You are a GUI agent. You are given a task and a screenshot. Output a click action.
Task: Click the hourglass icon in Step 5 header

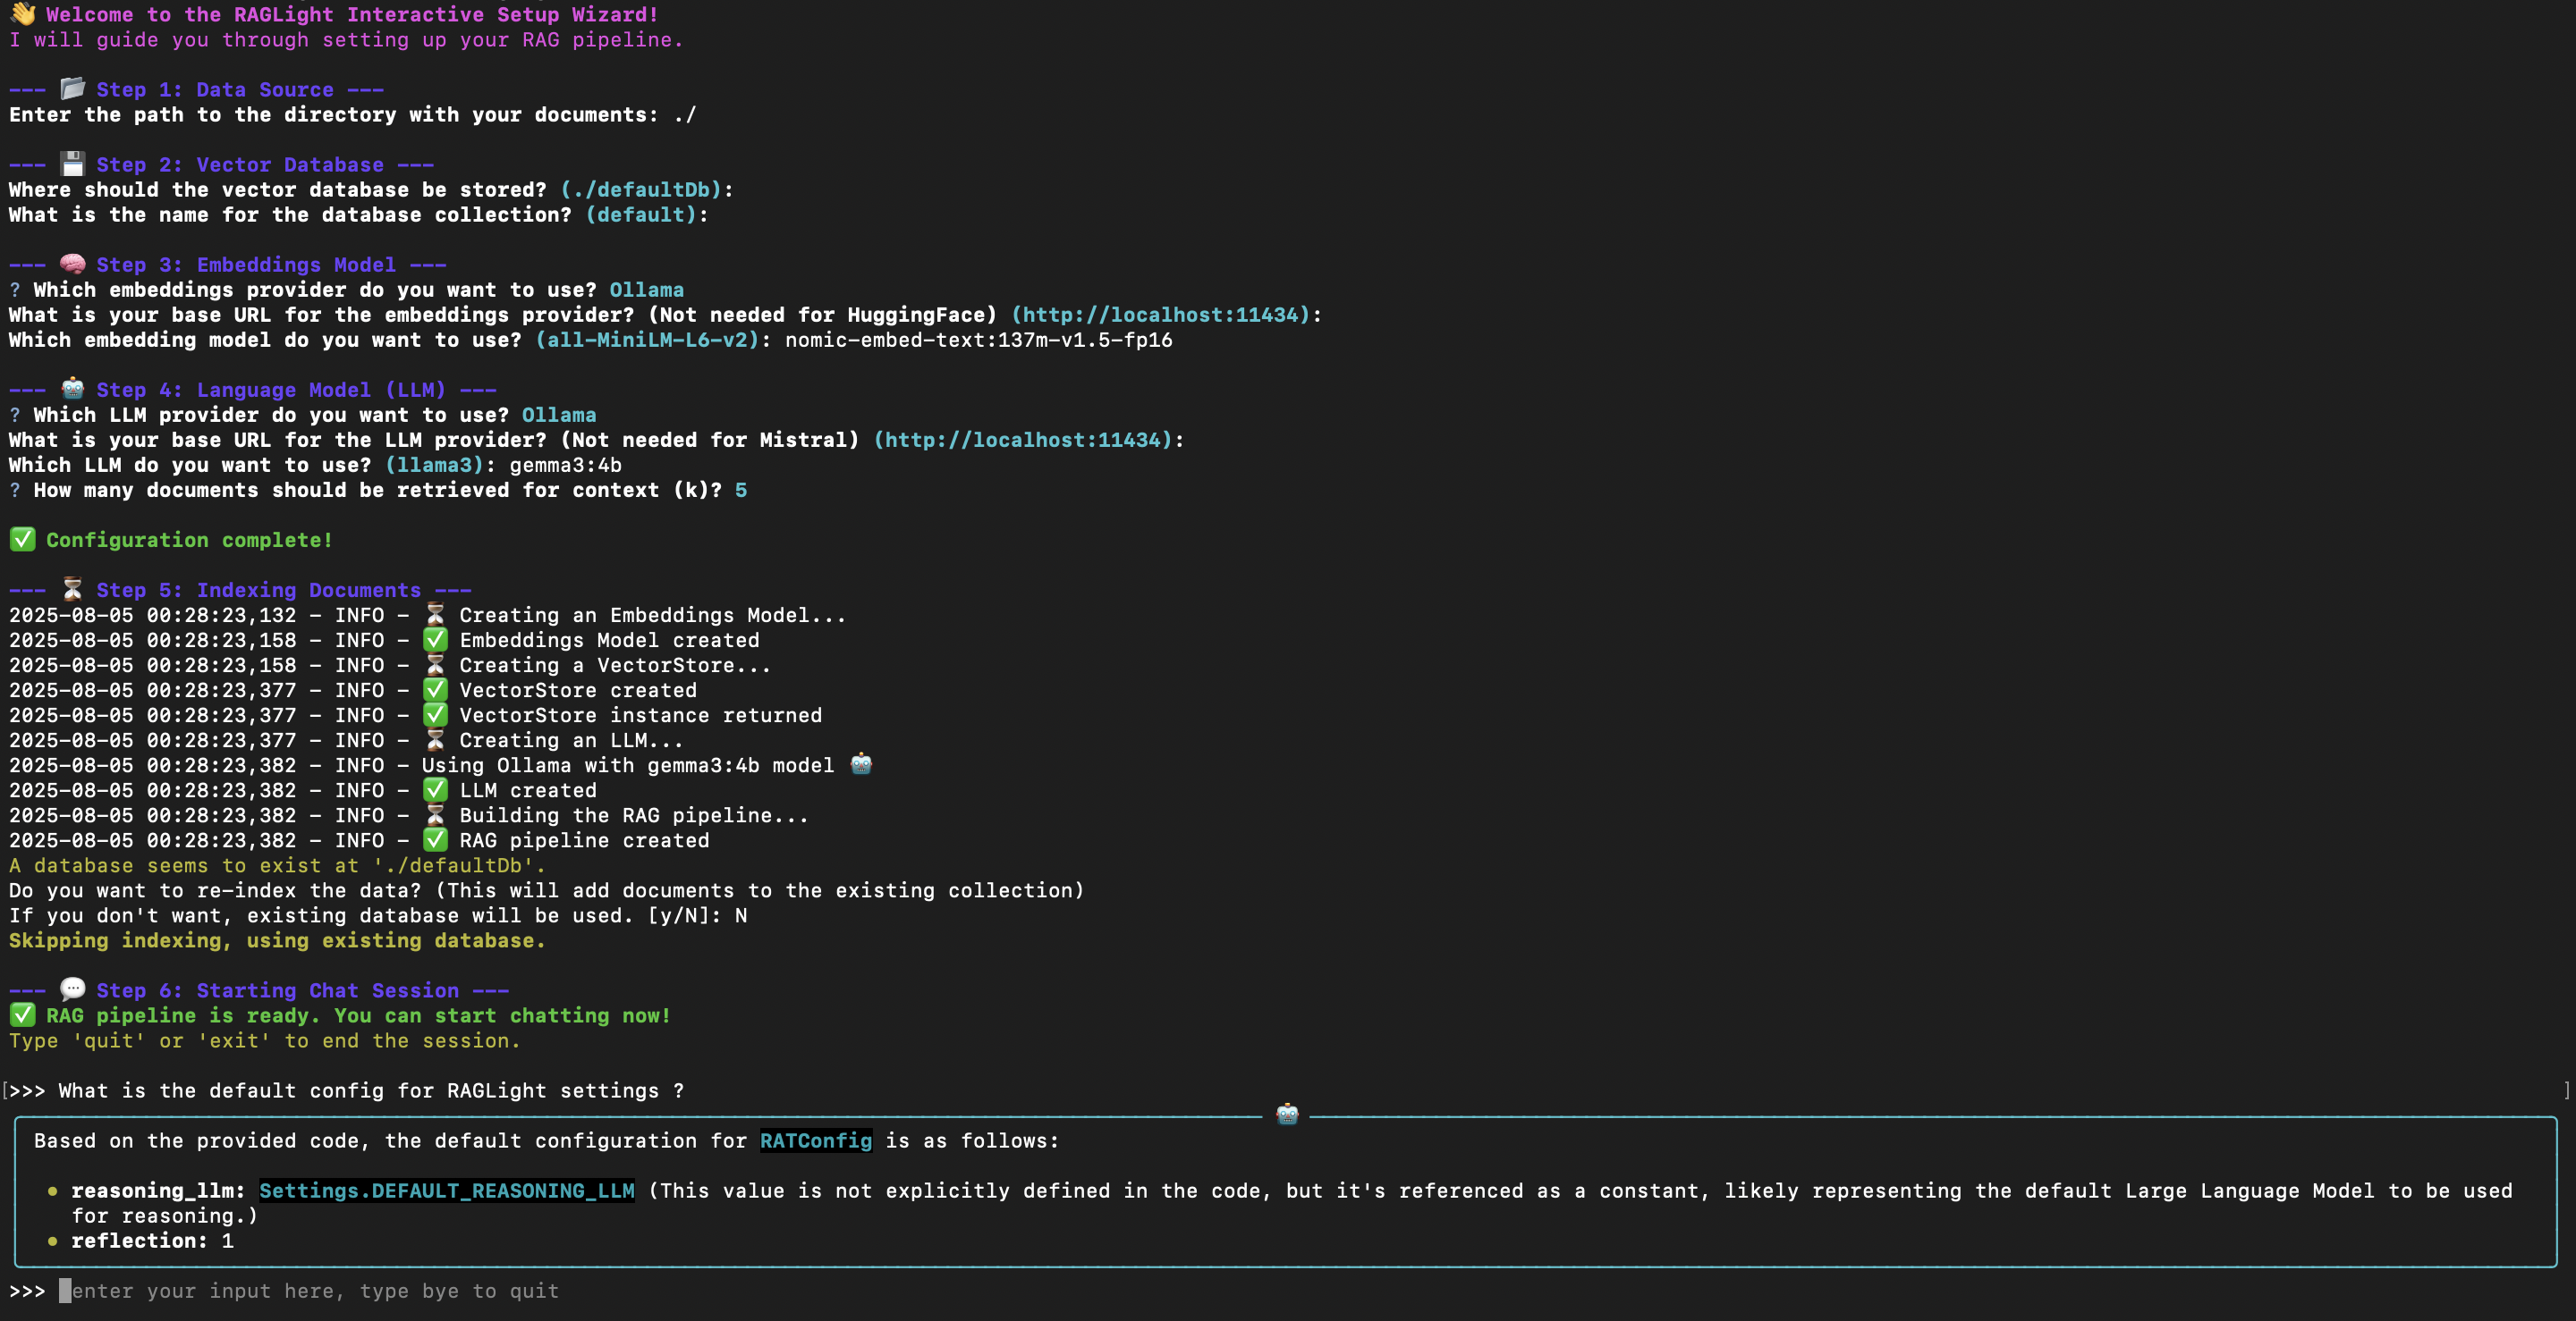pos(72,590)
